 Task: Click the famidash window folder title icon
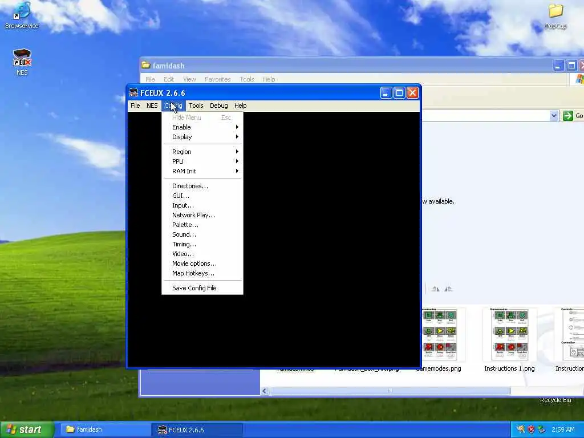(x=146, y=65)
